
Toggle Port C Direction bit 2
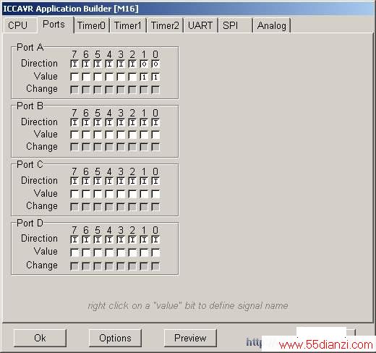(132, 181)
